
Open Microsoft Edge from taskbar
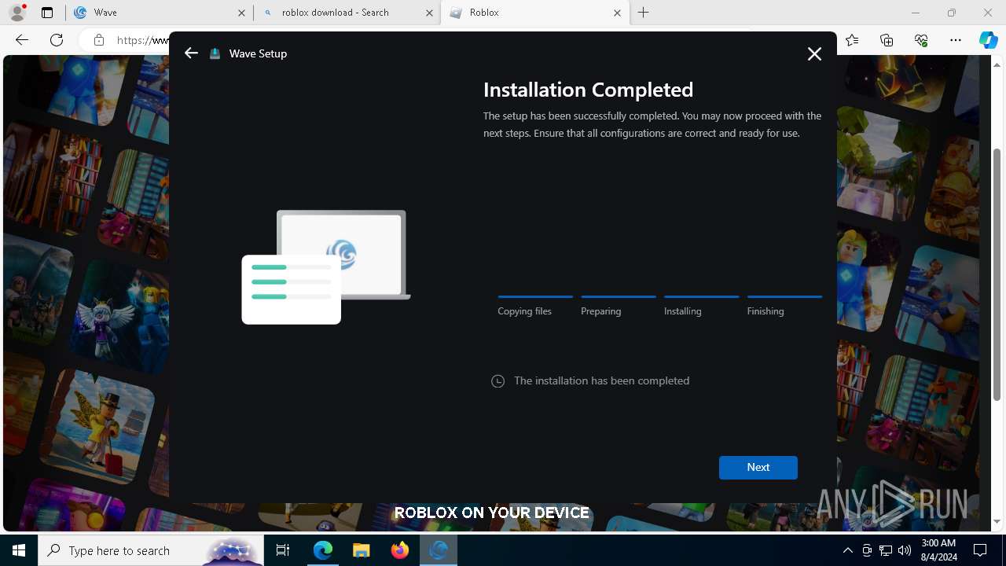click(323, 550)
